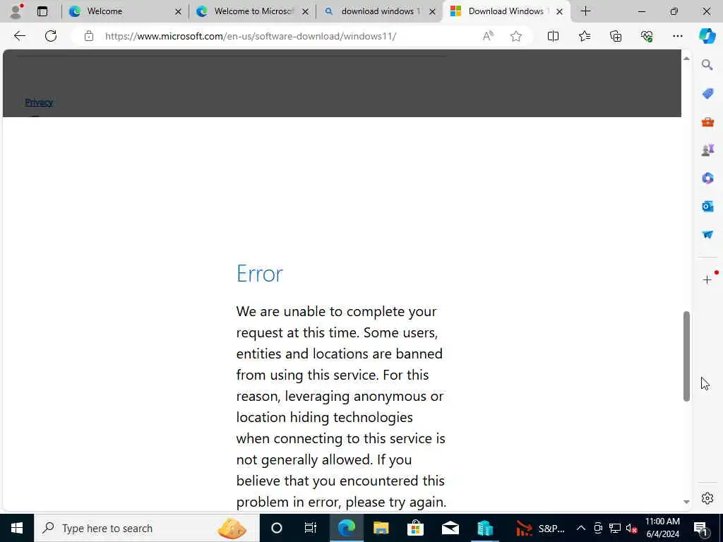The width and height of the screenshot is (723, 542).
Task: Close the Download Windows tab
Action: tap(559, 11)
